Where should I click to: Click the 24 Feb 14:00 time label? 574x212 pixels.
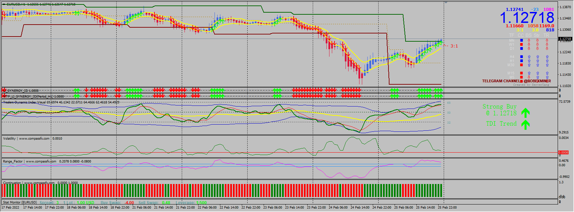pos(360,208)
